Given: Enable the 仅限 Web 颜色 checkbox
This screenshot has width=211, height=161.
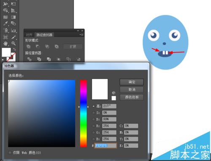Looking at the screenshot, I should point(10,153).
